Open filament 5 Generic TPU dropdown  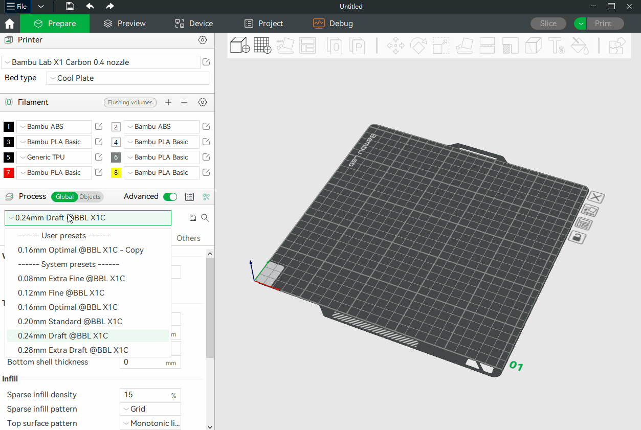point(54,157)
